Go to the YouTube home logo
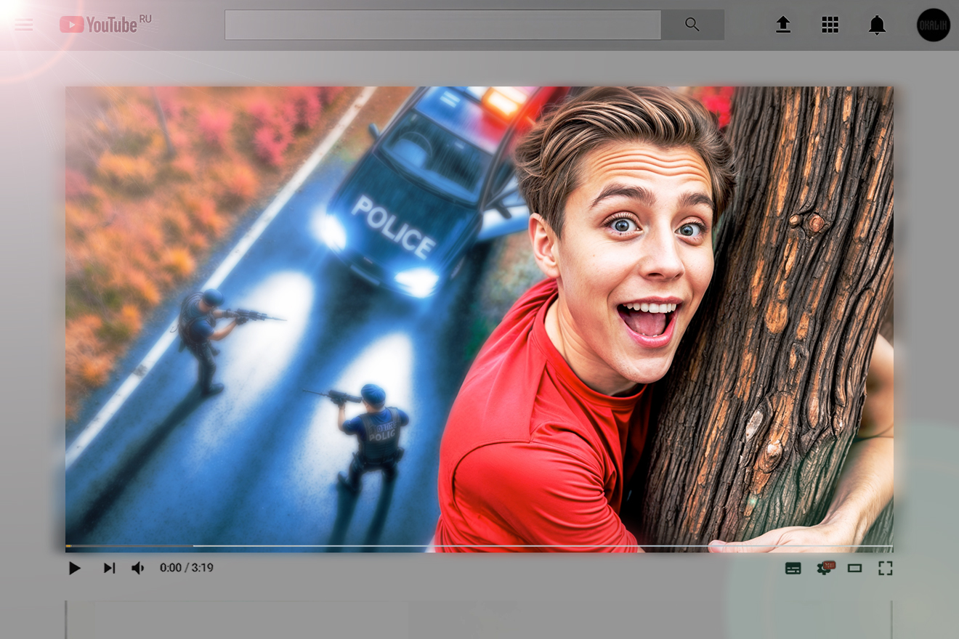Screen dimensions: 959x639 coord(105,25)
